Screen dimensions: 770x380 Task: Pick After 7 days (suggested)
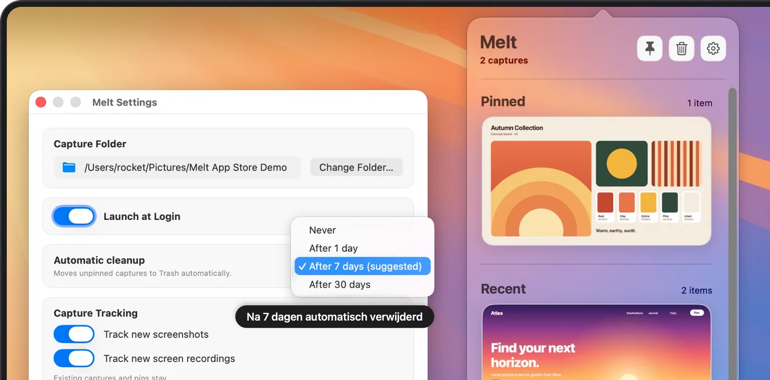point(362,267)
